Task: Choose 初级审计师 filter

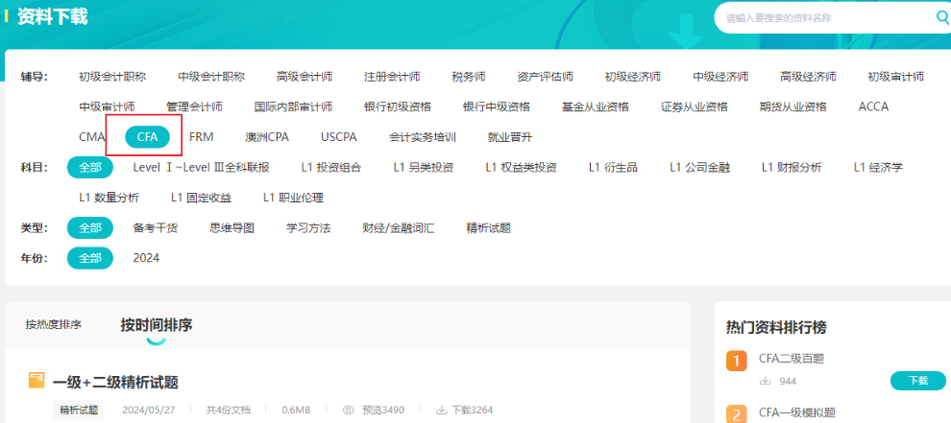Action: 896,77
